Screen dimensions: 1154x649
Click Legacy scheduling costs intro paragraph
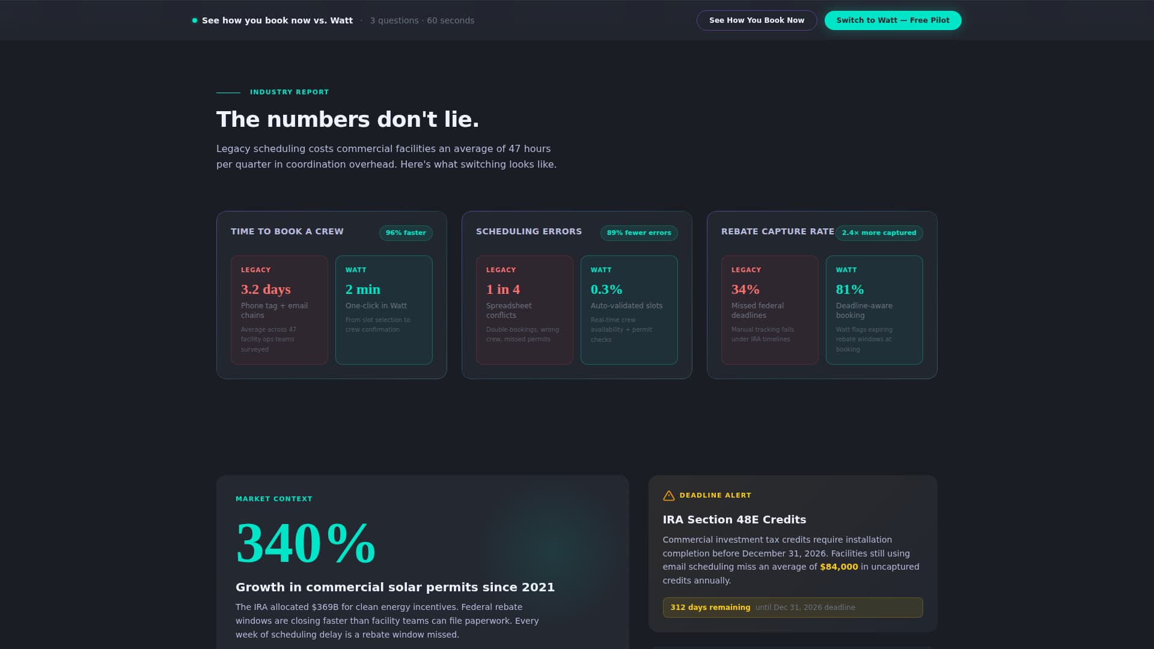point(386,157)
